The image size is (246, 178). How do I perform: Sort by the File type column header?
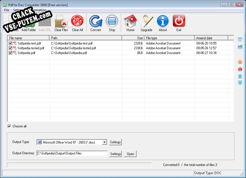pyautogui.click(x=169, y=38)
